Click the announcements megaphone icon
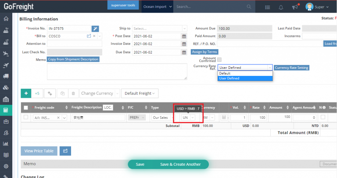The width and height of the screenshot is (337, 178). [294, 7]
